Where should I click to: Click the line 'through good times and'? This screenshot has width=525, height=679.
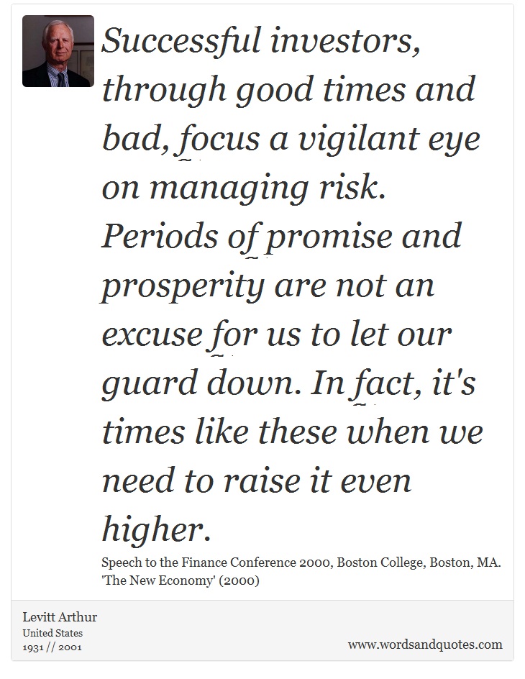(288, 91)
